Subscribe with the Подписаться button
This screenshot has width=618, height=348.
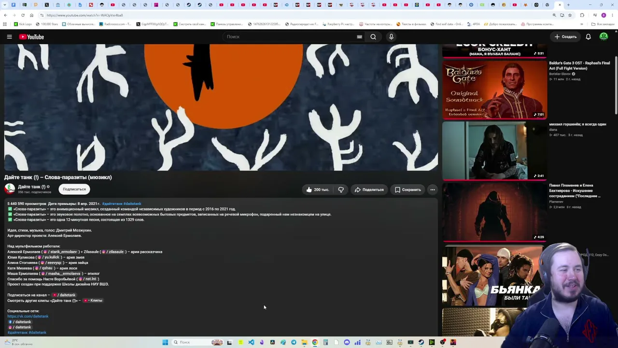[x=74, y=189]
